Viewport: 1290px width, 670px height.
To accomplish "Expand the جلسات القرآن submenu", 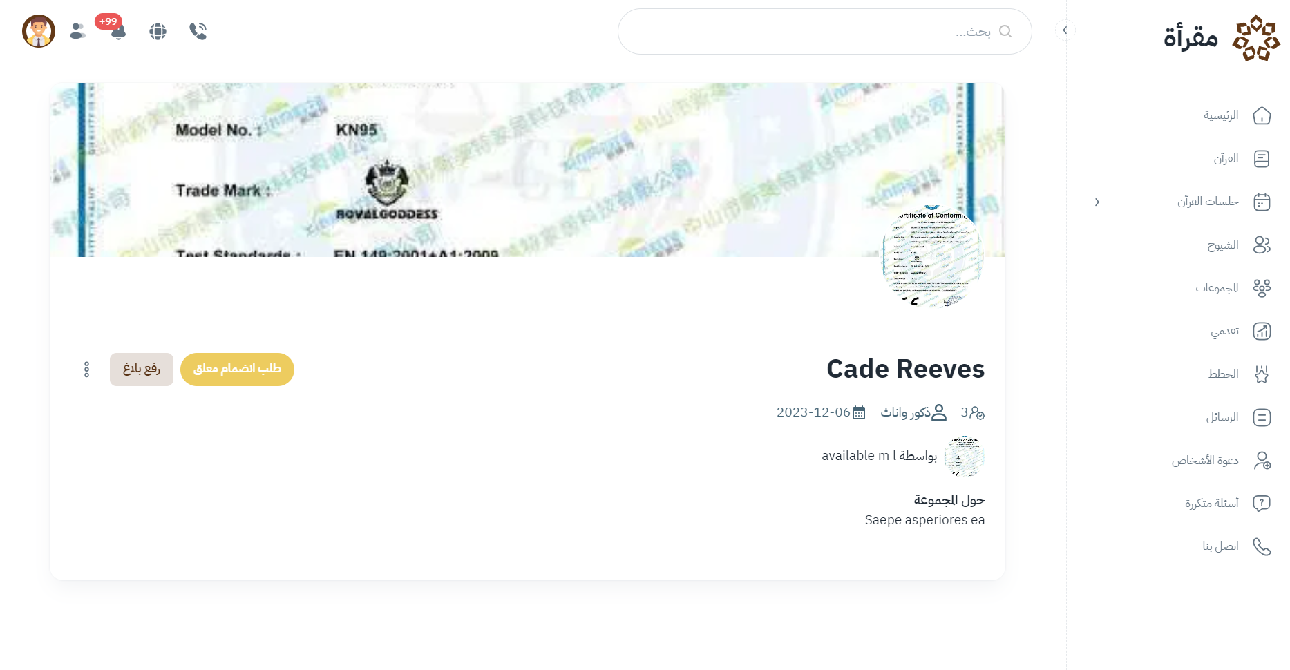I will click(1097, 202).
